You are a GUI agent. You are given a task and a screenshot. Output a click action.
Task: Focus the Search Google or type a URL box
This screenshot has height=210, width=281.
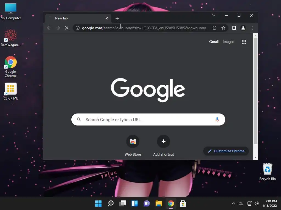[148, 119]
